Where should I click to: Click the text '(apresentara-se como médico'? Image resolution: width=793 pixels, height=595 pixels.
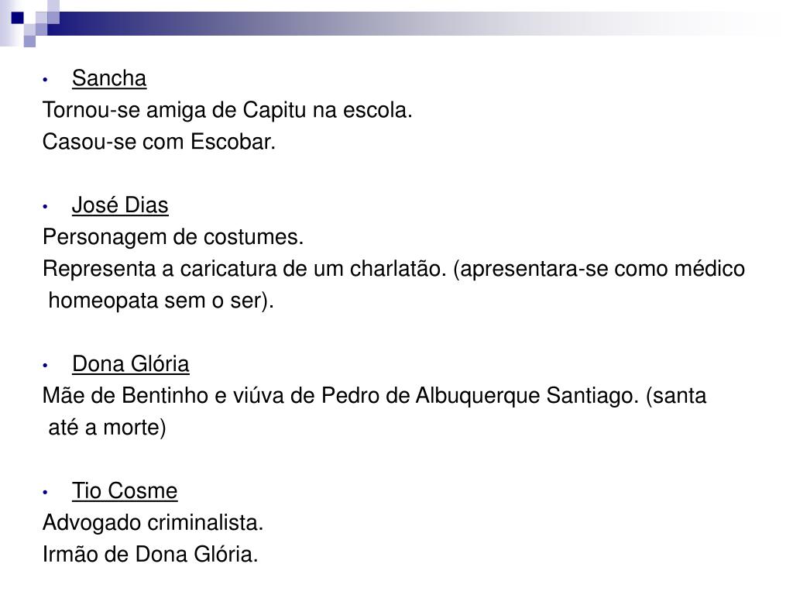tap(599, 269)
